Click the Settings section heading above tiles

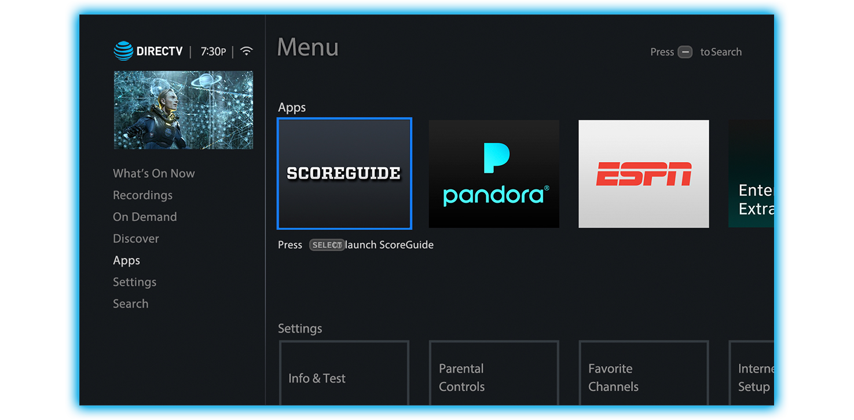300,328
